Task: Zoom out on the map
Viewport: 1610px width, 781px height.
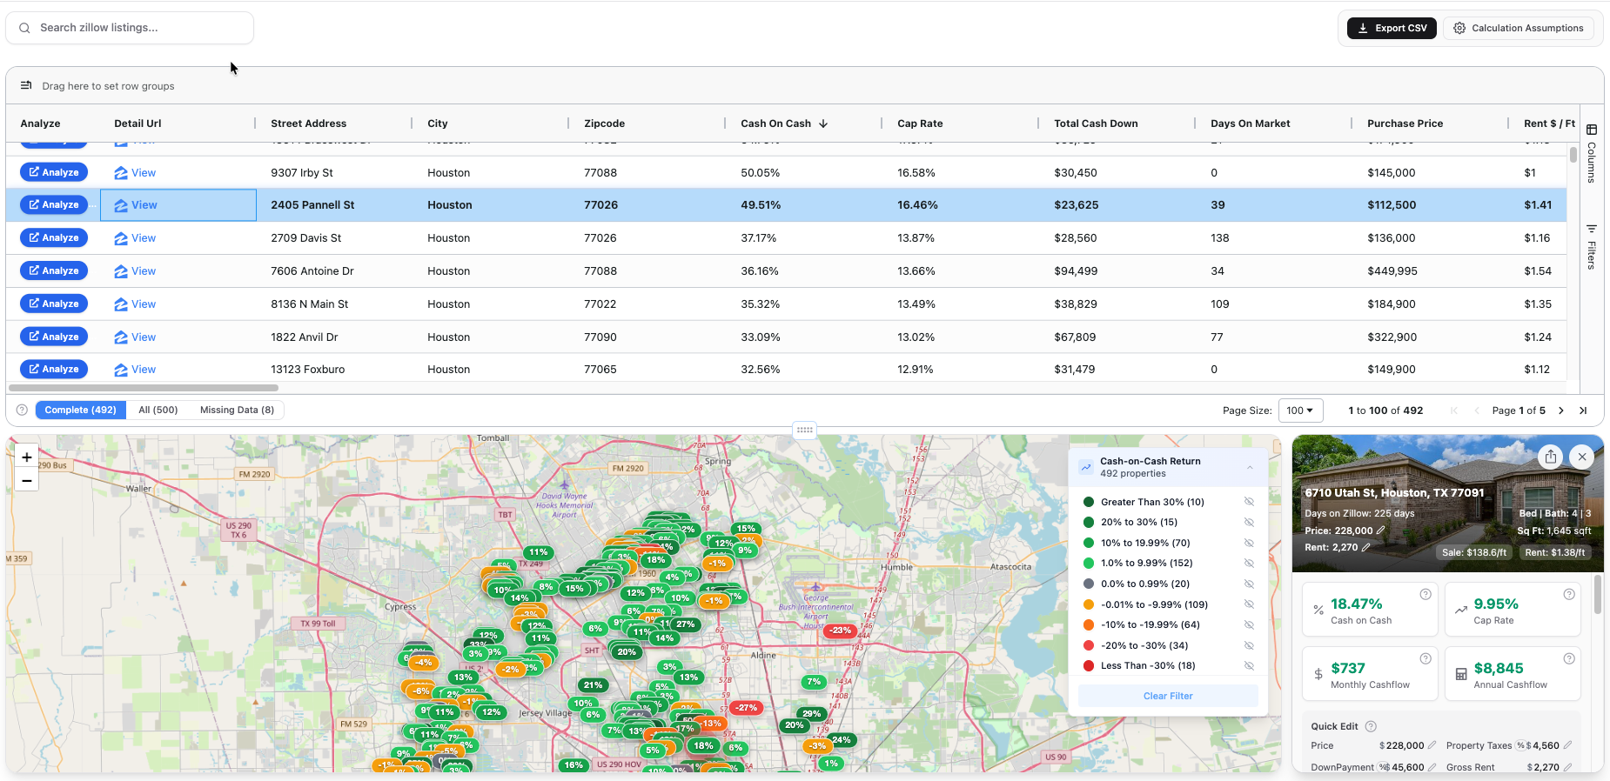Action: tap(27, 481)
